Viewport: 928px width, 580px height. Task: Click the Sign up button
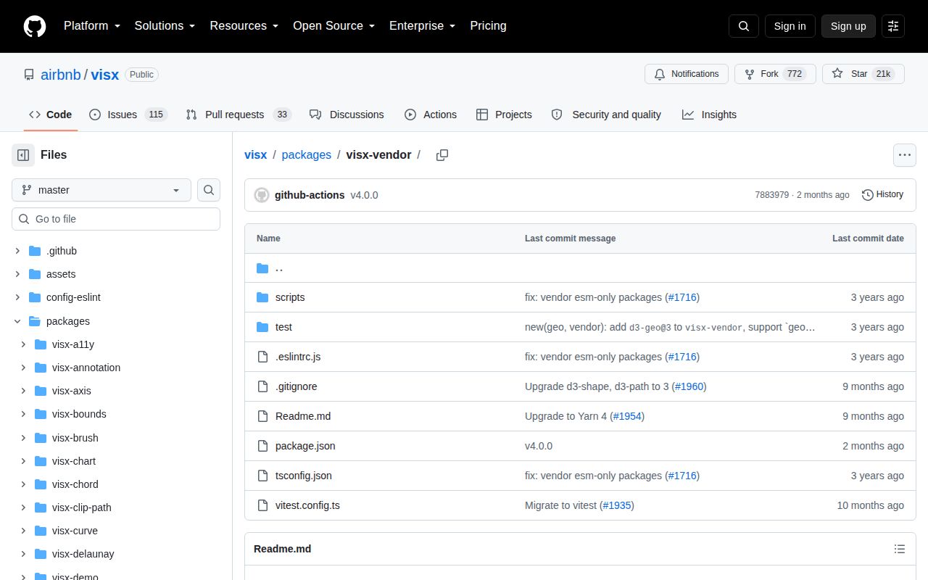coord(848,26)
